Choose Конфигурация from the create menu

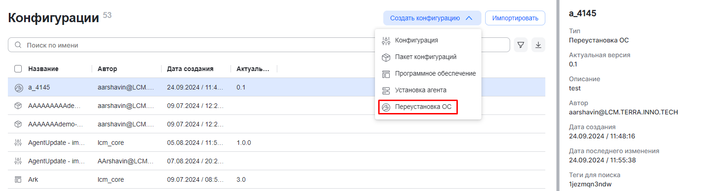[416, 40]
